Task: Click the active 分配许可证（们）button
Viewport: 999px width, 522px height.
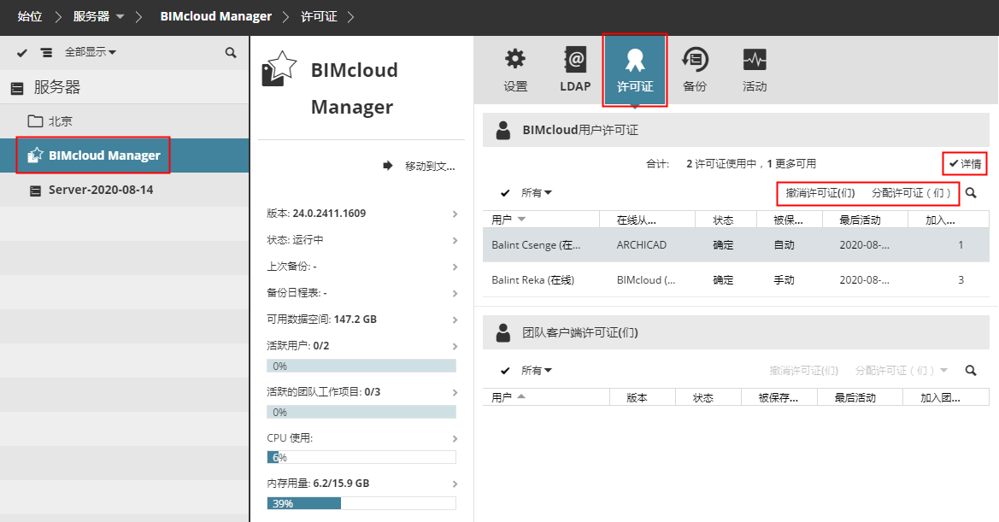Action: (x=912, y=193)
